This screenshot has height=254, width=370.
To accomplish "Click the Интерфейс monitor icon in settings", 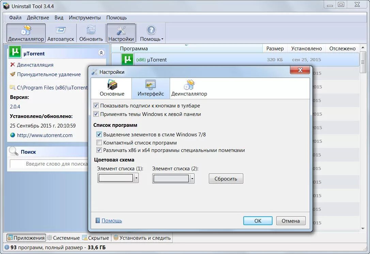I will click(x=151, y=85).
